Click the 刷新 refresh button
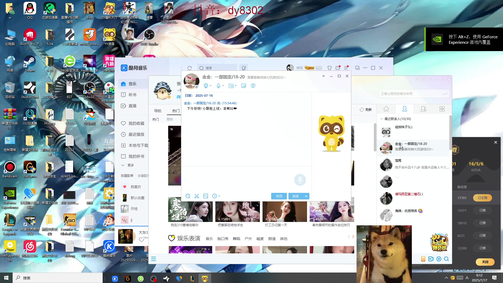The image size is (503, 283). [x=366, y=110]
